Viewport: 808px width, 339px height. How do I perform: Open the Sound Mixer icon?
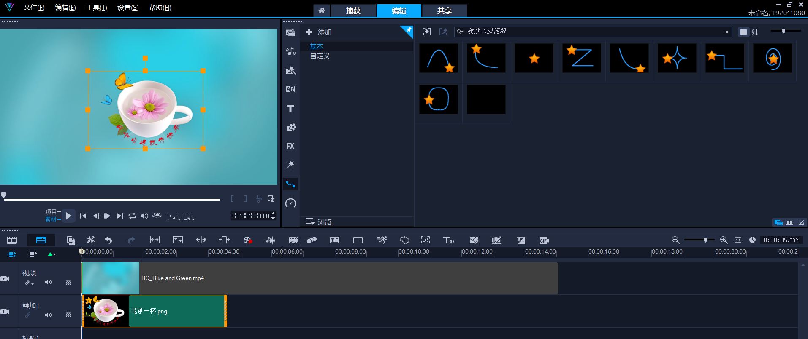tap(271, 240)
